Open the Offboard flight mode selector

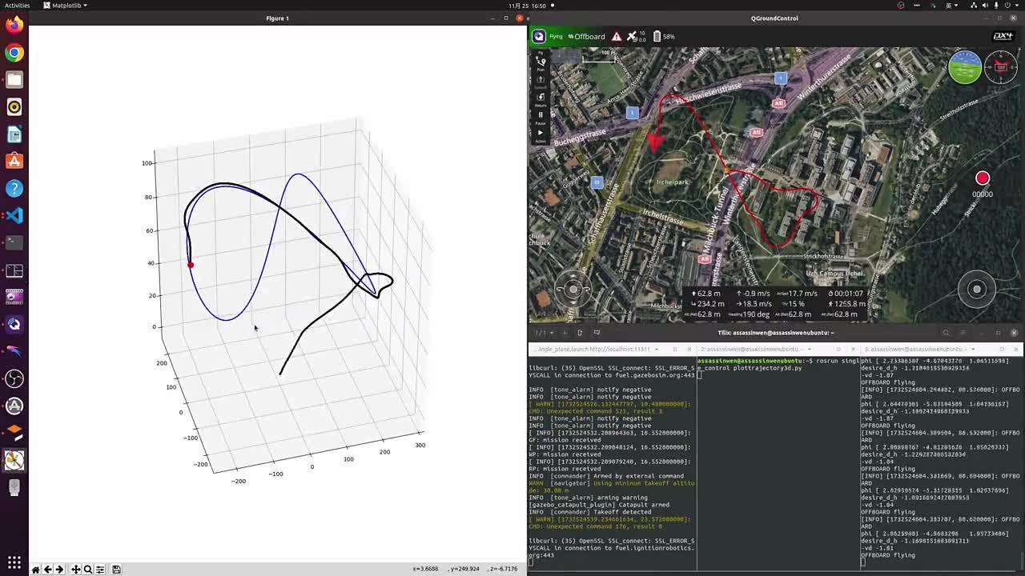coord(589,36)
